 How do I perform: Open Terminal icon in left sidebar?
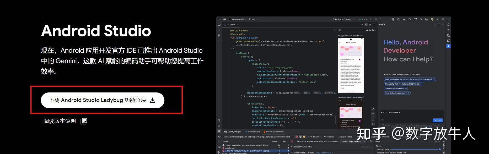click(219, 147)
